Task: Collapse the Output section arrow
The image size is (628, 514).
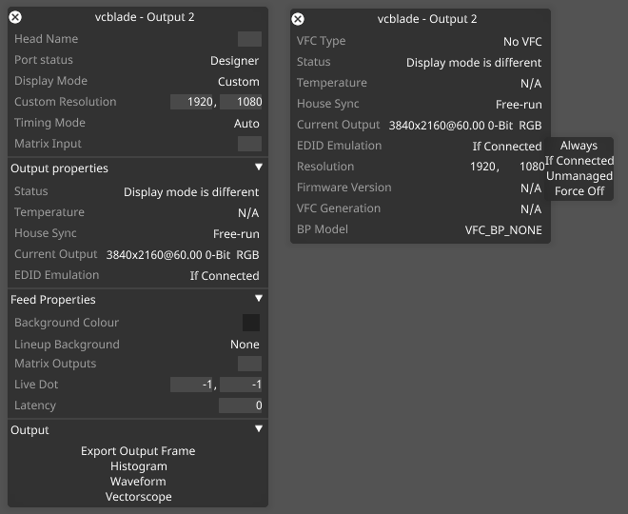Action: [x=258, y=429]
